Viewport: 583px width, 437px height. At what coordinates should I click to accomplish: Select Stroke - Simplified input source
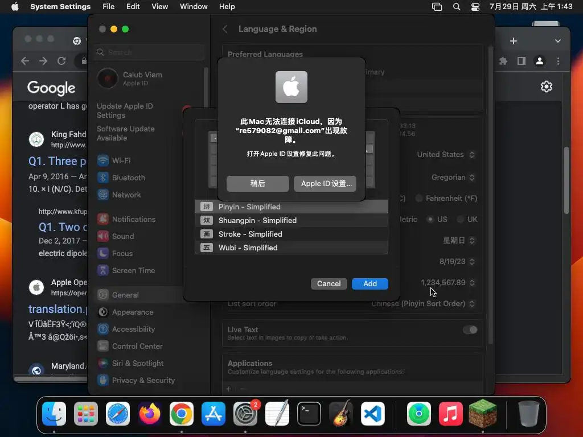point(291,234)
